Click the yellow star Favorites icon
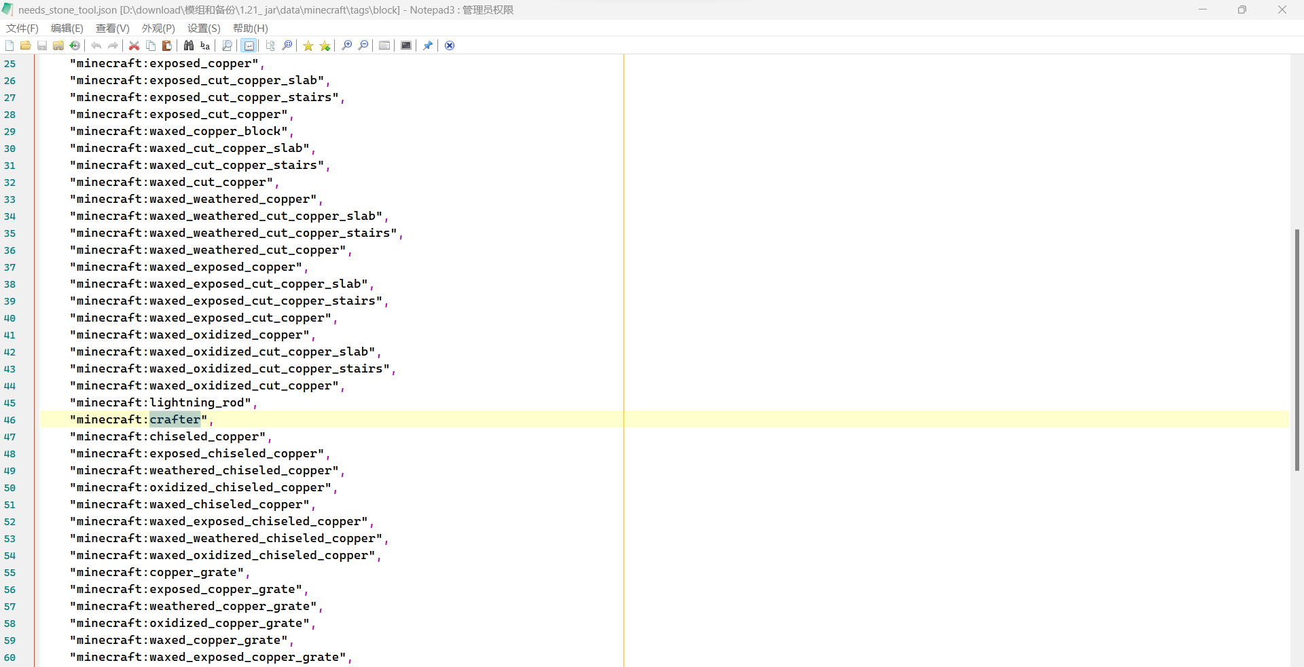Image resolution: width=1304 pixels, height=667 pixels. (x=308, y=45)
